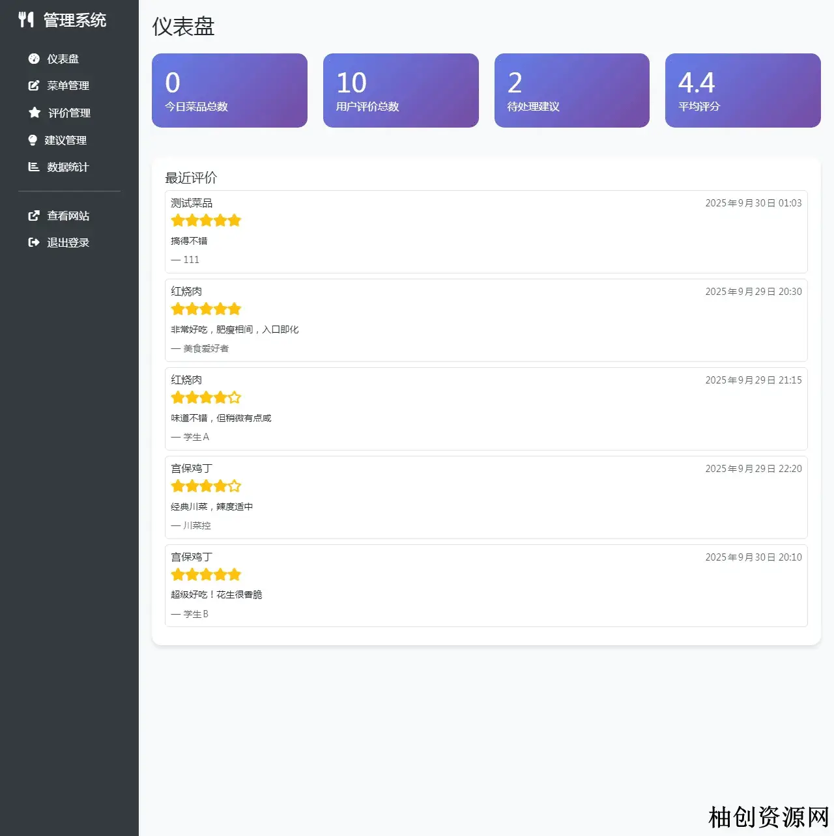Click the external link icon for view website
The width and height of the screenshot is (834, 836).
pos(34,216)
